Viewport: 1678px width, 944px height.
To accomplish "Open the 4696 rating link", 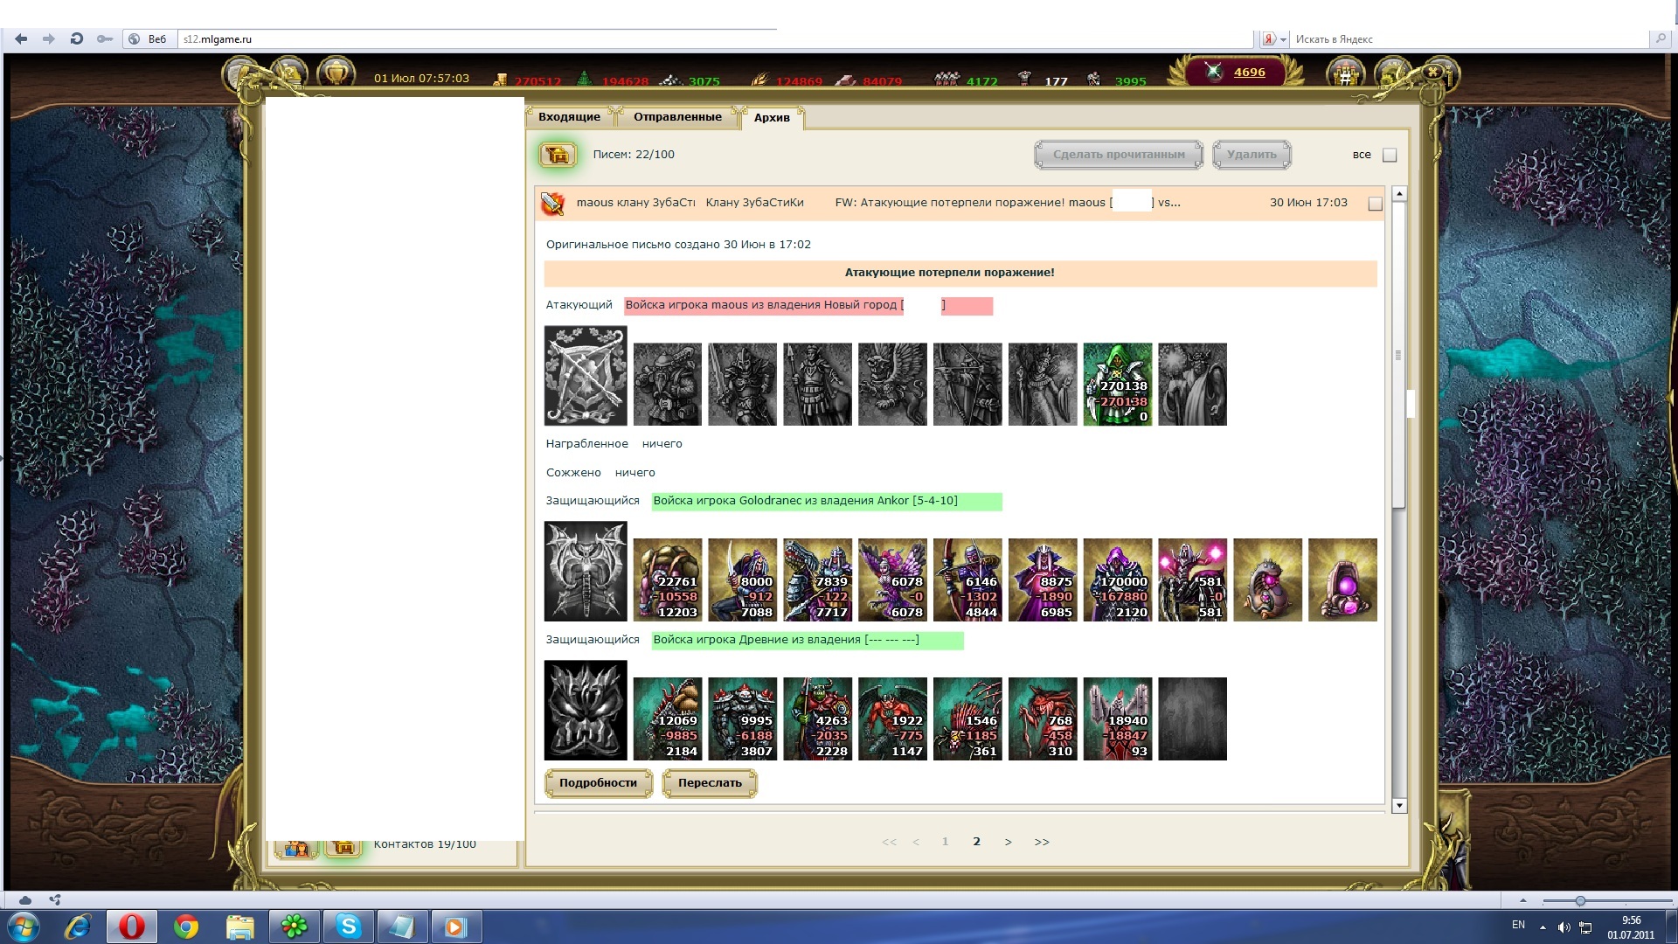I will coord(1249,73).
